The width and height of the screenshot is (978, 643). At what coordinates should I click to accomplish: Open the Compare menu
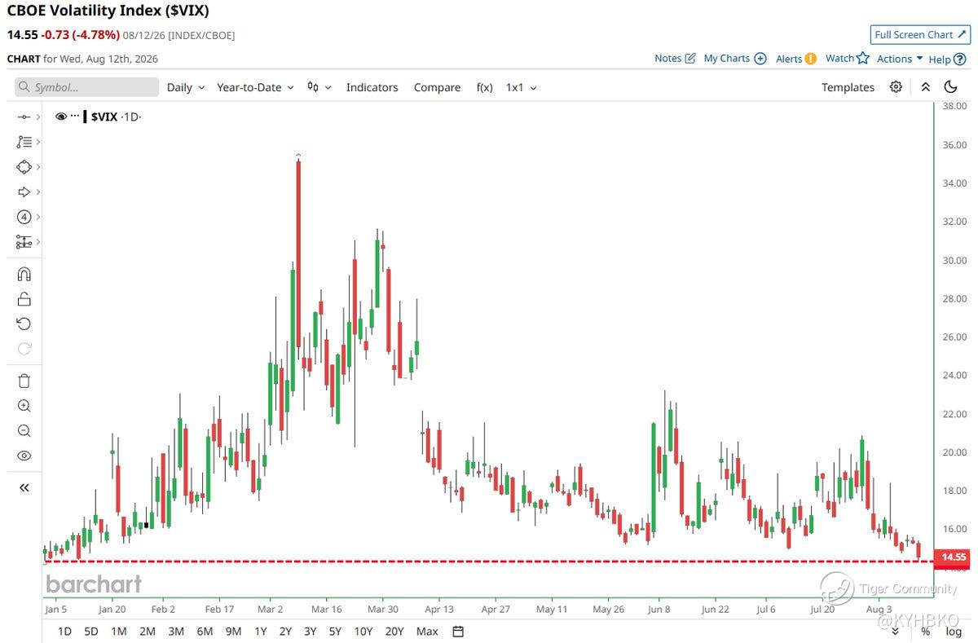coord(437,87)
